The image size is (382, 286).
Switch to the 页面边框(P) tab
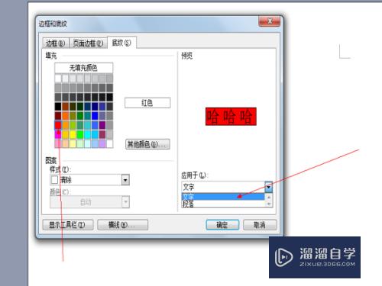coord(88,43)
